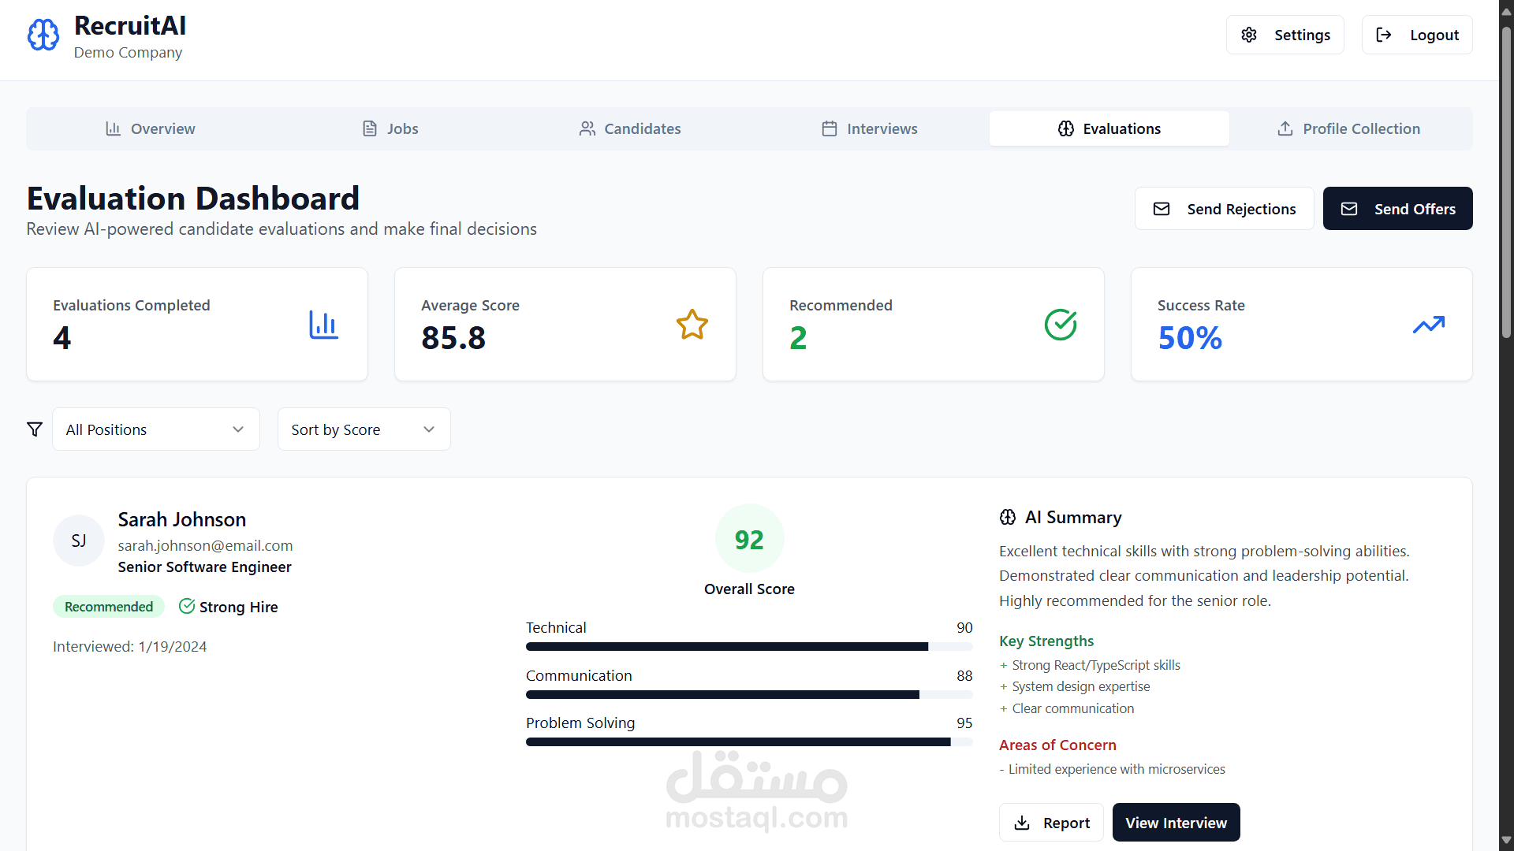
Task: Click the trending arrow icon in Success Rate
Action: [x=1428, y=325]
